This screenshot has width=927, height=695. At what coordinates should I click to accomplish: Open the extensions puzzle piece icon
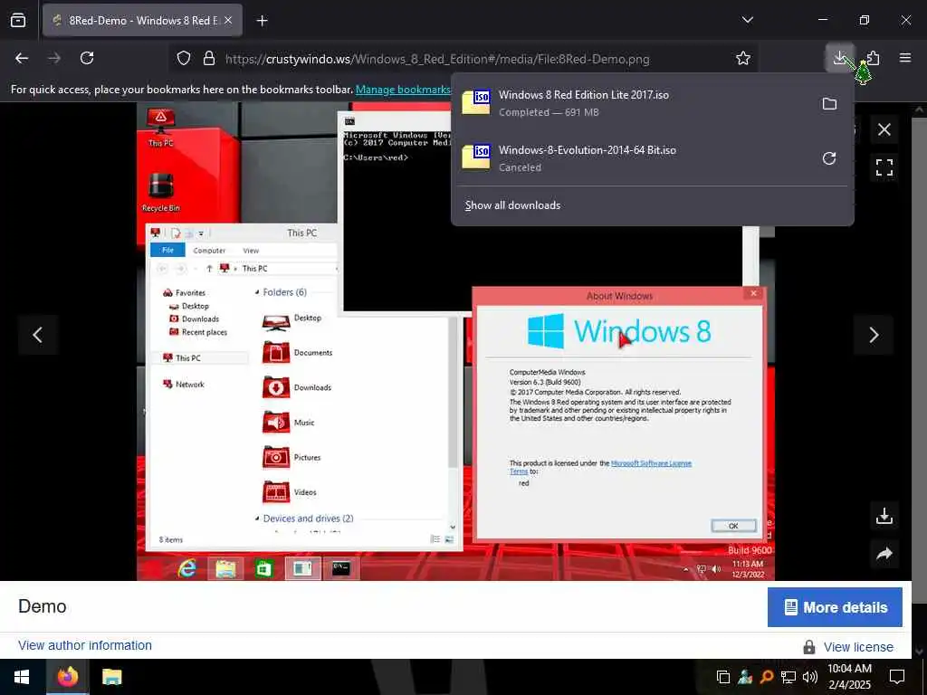coord(874,58)
